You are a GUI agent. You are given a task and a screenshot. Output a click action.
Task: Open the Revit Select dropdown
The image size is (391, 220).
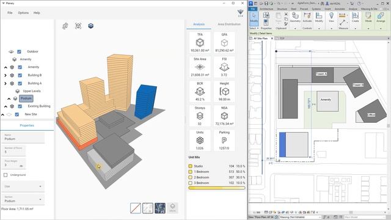(254, 28)
